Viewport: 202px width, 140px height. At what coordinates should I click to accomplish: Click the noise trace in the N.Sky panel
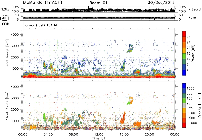[99, 10]
